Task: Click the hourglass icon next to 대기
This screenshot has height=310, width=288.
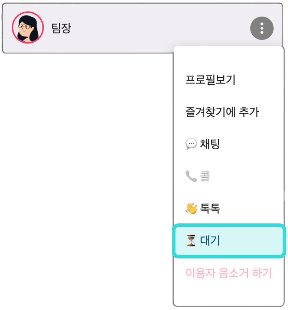Action: [x=190, y=240]
